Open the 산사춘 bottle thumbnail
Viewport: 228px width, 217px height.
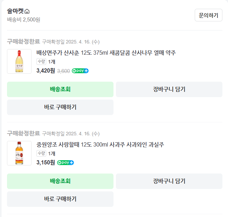[x=19, y=61]
